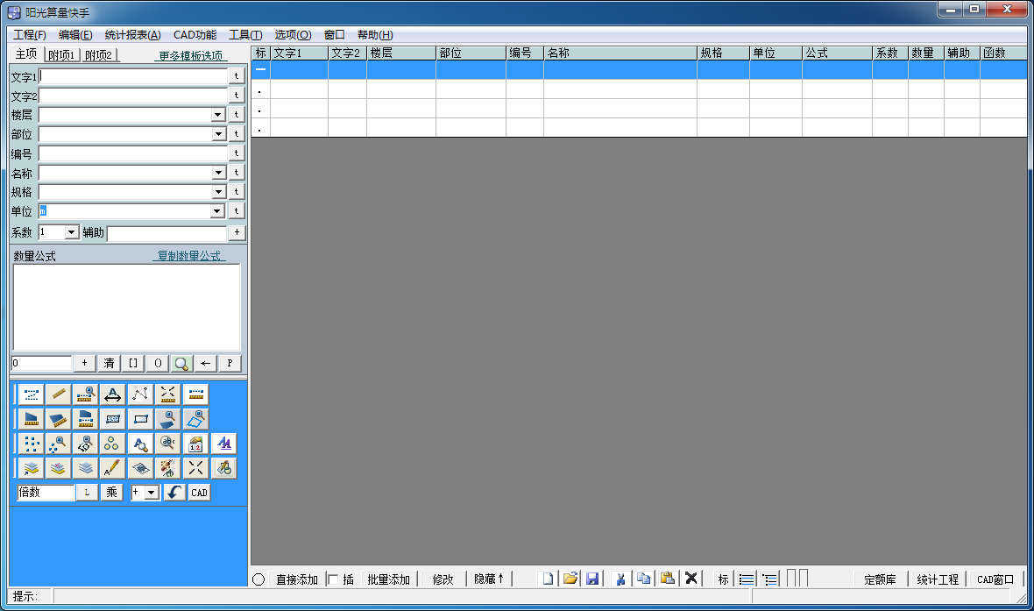Screen dimensions: 1034x611
Task: Expand the 规格 dropdown list
Action: (218, 192)
